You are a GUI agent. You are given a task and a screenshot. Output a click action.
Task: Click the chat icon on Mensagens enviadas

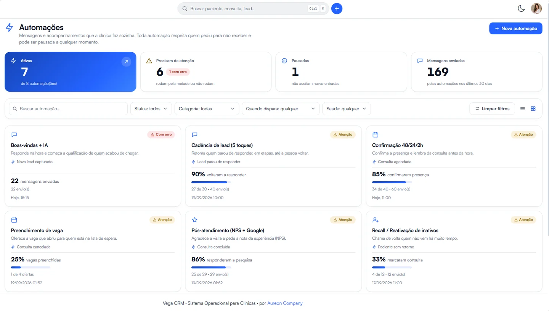coord(420,61)
